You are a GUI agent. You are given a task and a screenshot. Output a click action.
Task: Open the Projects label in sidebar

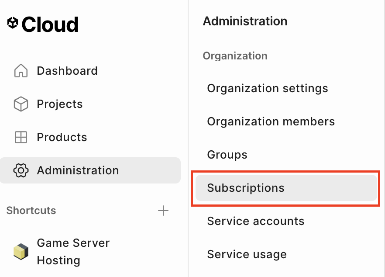point(60,104)
